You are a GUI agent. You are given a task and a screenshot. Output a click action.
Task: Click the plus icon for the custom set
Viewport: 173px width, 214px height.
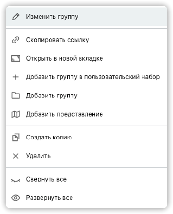16,77
